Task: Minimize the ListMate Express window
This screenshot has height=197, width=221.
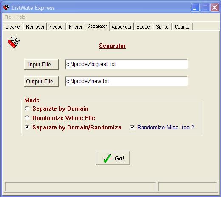Action: click(x=195, y=8)
